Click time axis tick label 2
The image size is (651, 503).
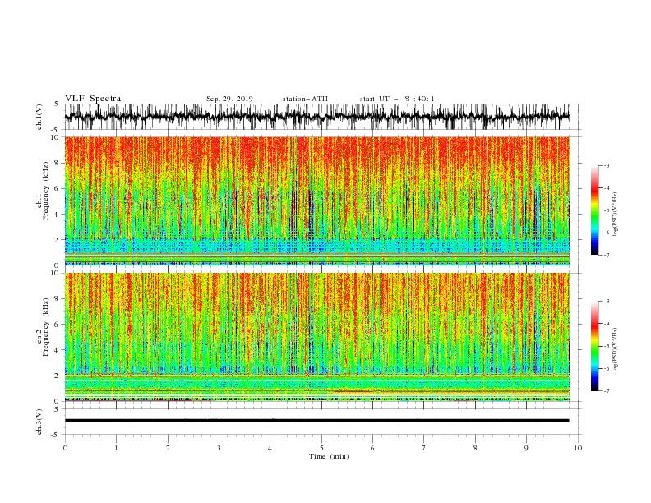[x=168, y=448]
